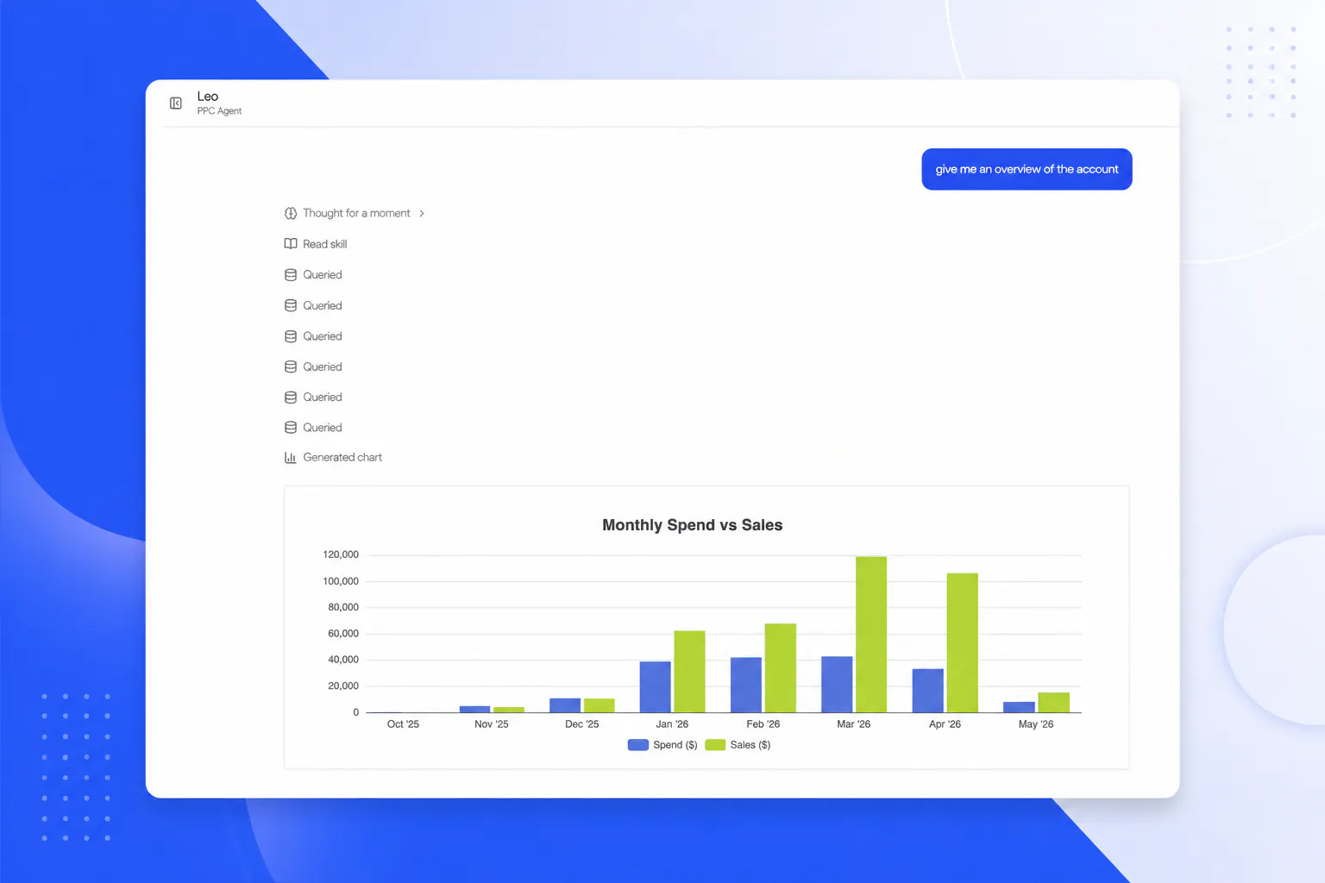Click the Nov '25 blue Spend bar
This screenshot has width=1325, height=883.
474,709
